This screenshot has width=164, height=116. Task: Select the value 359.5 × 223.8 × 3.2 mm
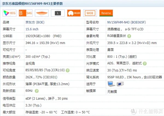tap(132, 43)
